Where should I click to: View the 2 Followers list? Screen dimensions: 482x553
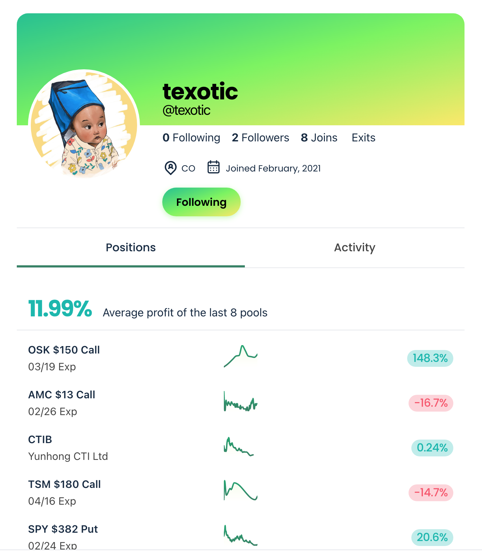pos(261,138)
